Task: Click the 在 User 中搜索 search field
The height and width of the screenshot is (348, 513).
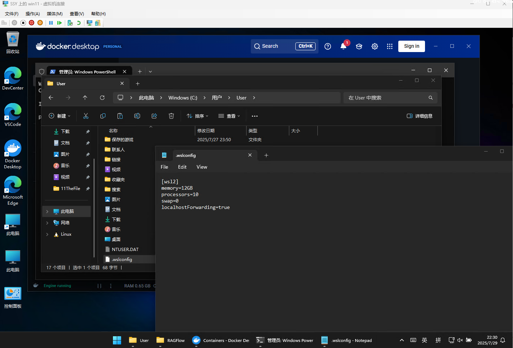Action: tap(390, 98)
